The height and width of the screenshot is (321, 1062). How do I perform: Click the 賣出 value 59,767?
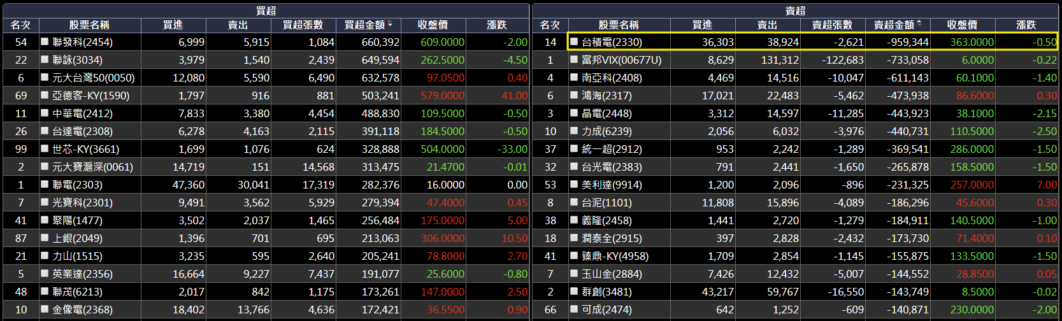click(783, 292)
